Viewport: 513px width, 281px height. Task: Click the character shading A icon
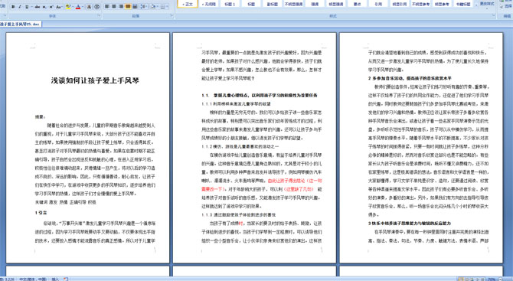[x=89, y=7]
